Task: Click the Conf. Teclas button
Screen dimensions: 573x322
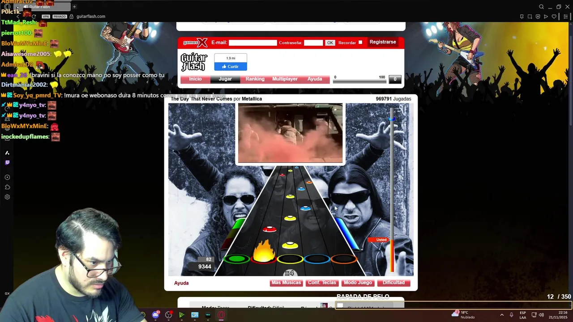Action: (322, 283)
